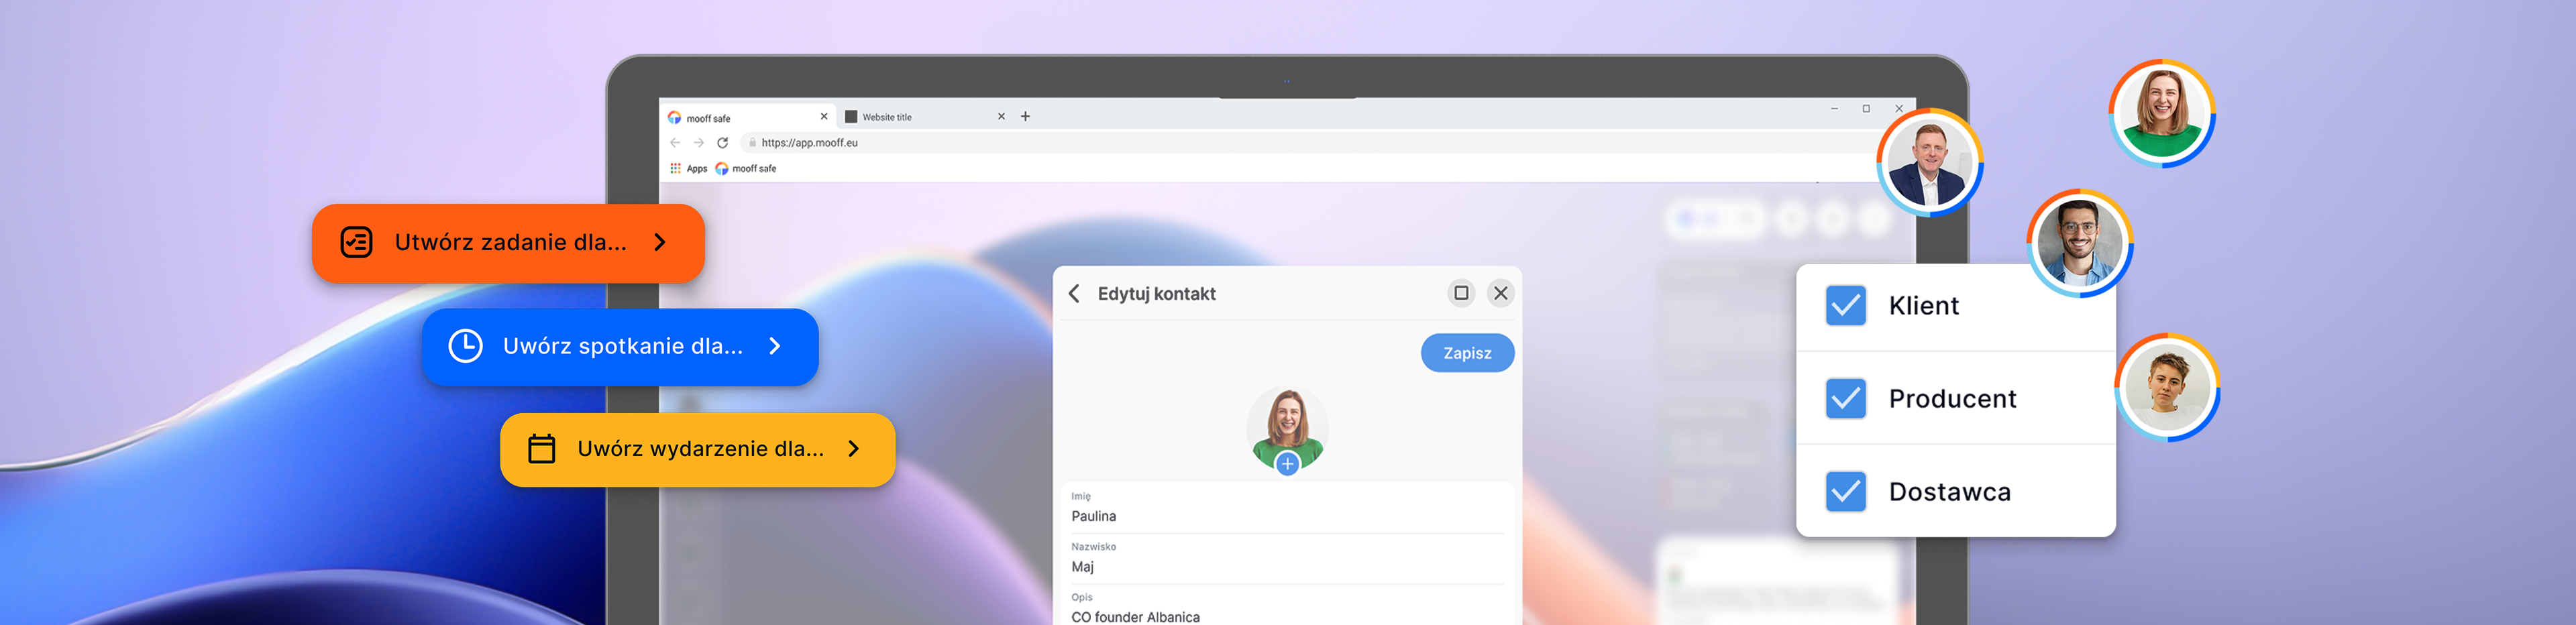
Task: Open the mooff safe bookmark
Action: point(746,169)
